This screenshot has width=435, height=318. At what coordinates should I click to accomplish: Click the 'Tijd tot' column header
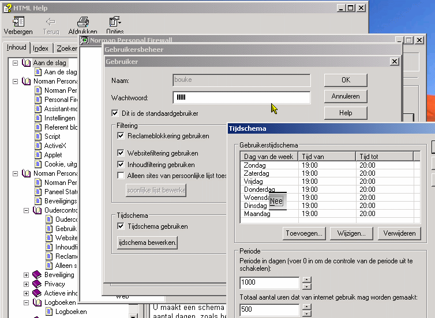coord(384,157)
